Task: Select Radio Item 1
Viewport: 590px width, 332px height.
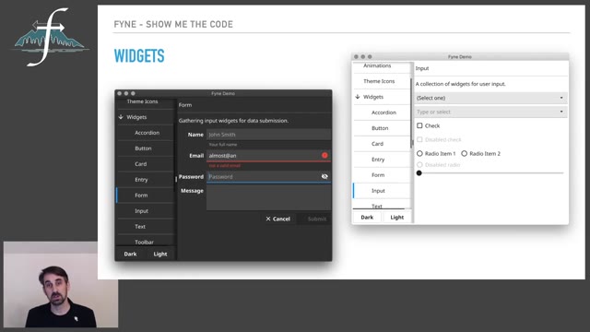Action: coord(419,154)
